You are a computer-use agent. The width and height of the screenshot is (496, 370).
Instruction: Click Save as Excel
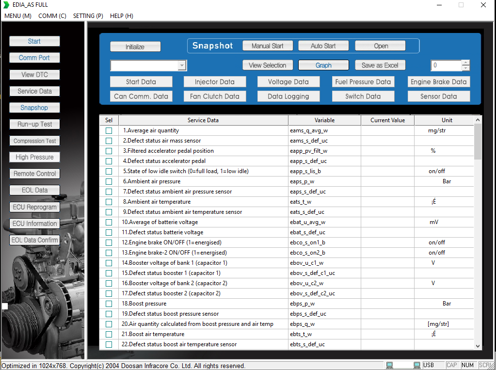[x=380, y=65]
